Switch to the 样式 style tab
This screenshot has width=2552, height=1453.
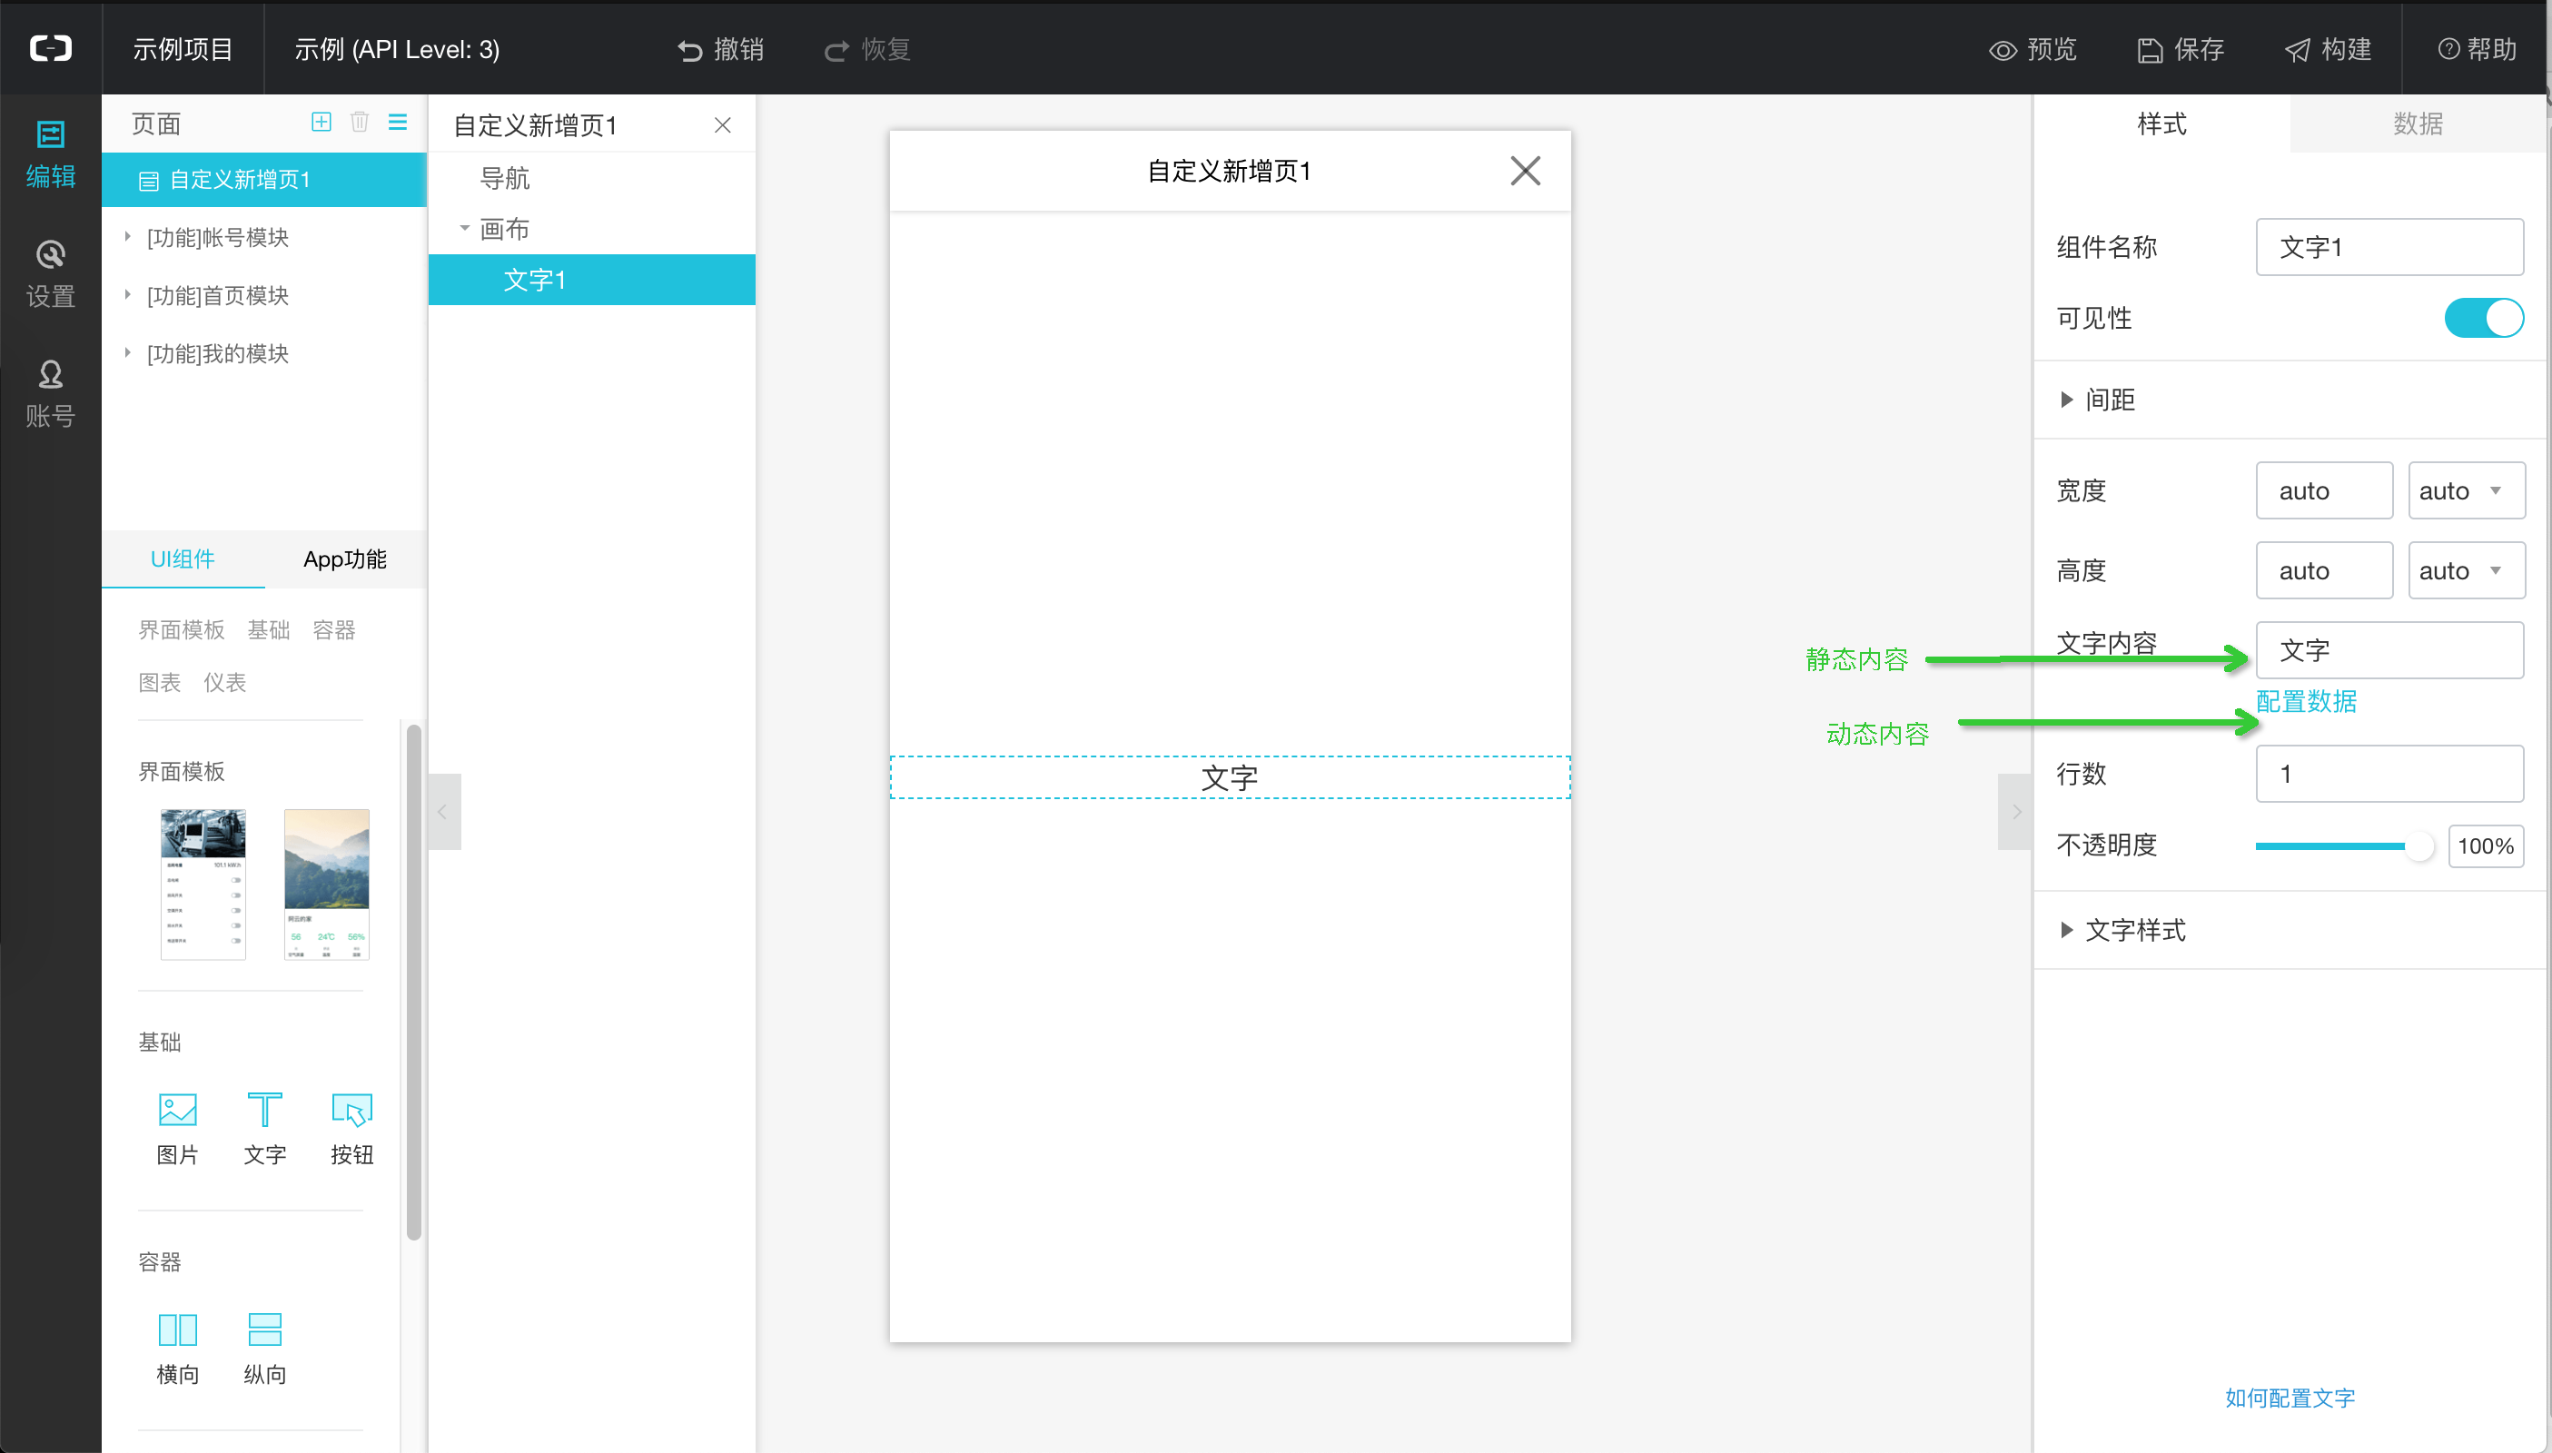(2161, 123)
